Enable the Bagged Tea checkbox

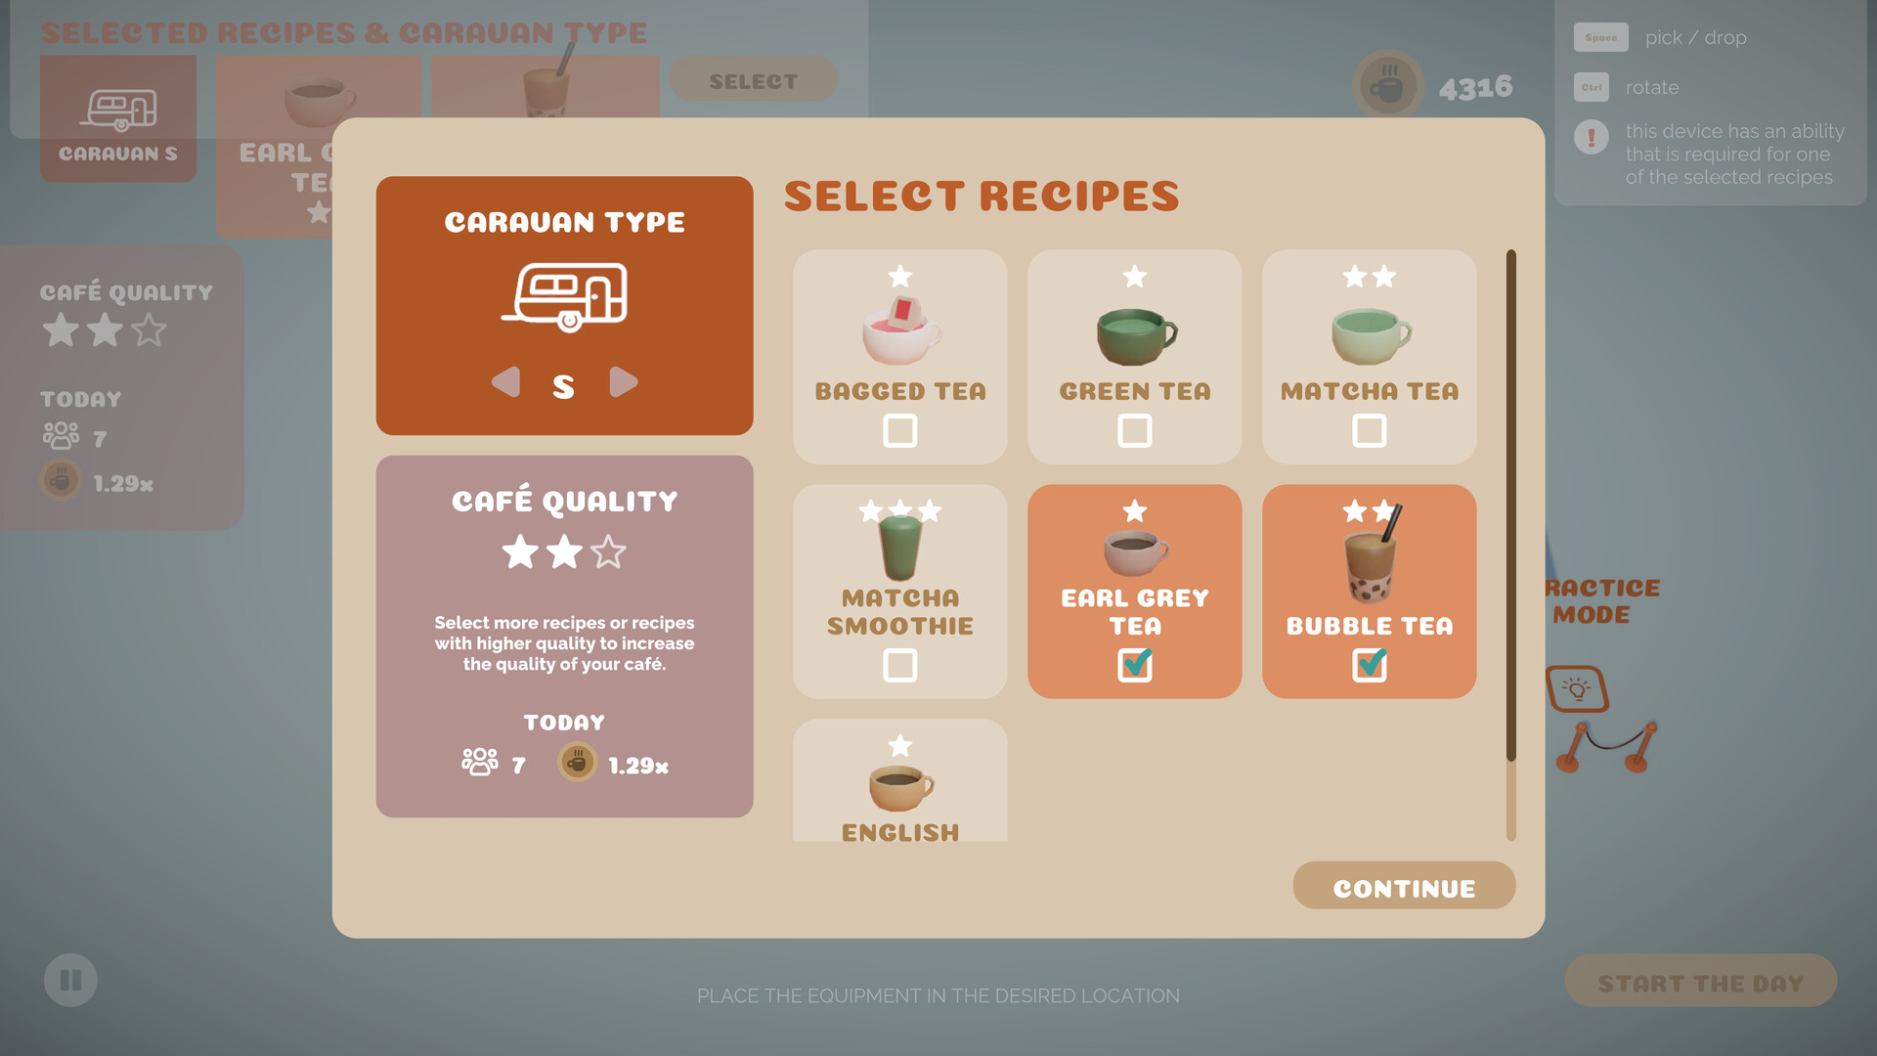click(898, 429)
